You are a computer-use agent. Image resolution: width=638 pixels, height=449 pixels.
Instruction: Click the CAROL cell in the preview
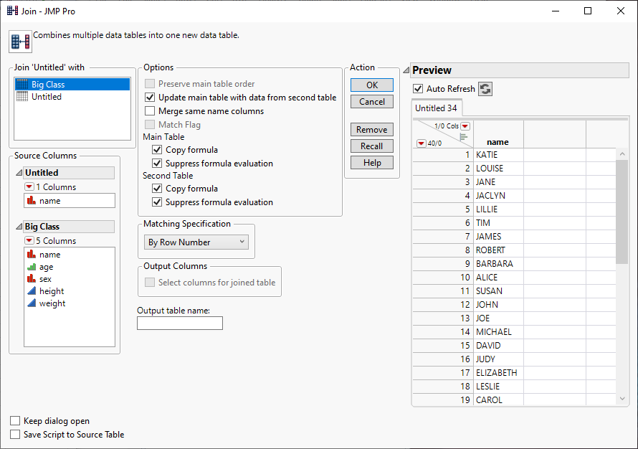tap(498, 400)
